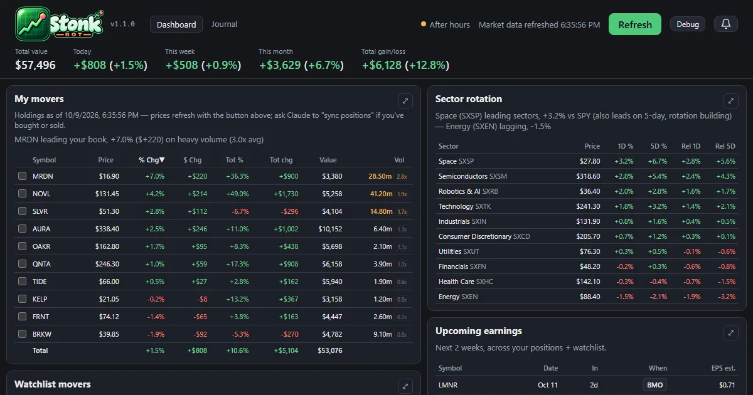Tick the checkbox for TIDE
Screen dimensions: 753x395
(x=23, y=282)
